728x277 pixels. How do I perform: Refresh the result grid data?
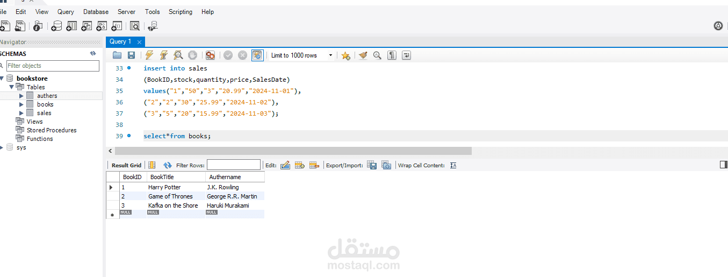click(168, 165)
